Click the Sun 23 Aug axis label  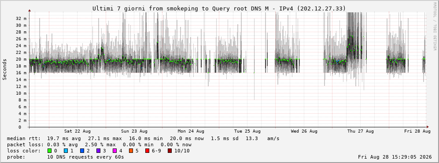(x=134, y=131)
